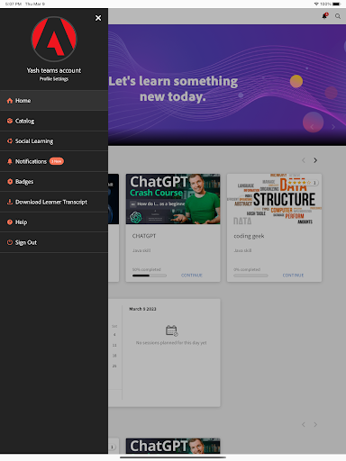Click the Badges icon in menu
The width and height of the screenshot is (346, 461).
[x=10, y=182]
